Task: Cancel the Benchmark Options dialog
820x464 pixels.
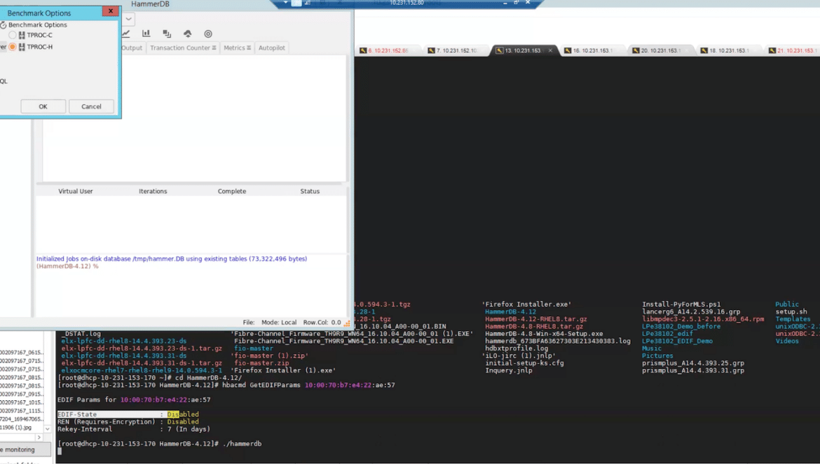Action: click(x=91, y=106)
